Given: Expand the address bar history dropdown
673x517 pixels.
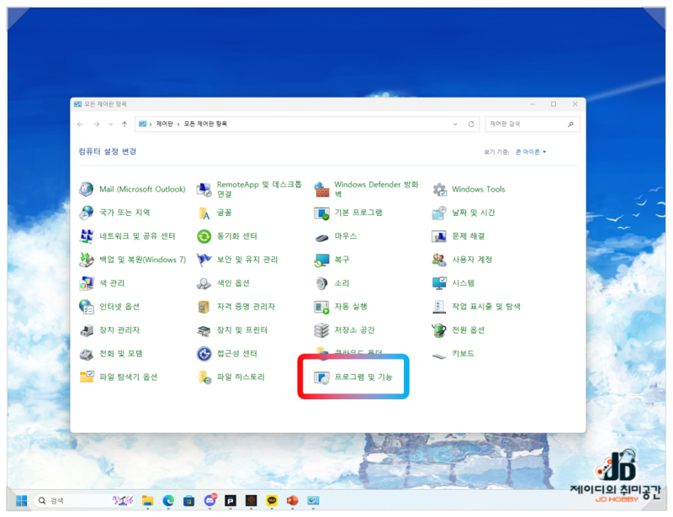Looking at the screenshot, I should point(453,123).
